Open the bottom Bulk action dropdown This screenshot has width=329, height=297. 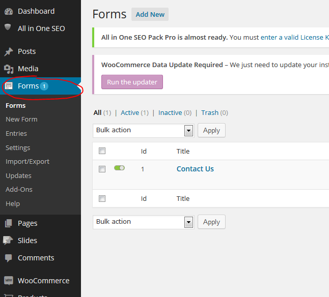coord(143,222)
